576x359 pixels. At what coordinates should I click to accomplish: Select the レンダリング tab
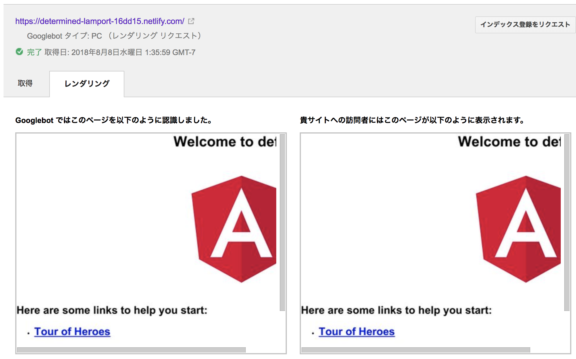tap(87, 84)
